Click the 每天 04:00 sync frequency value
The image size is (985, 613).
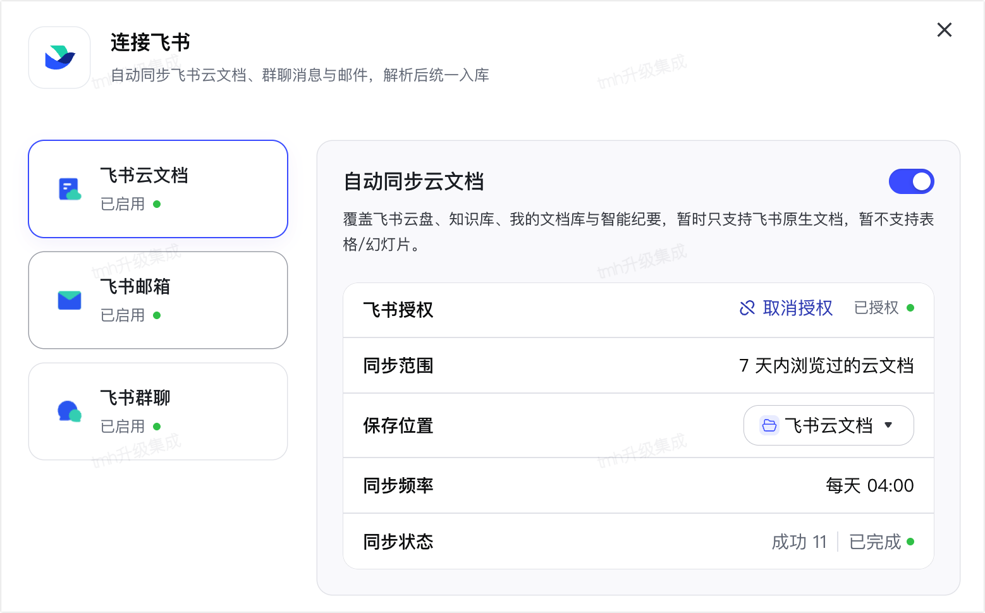pos(869,485)
